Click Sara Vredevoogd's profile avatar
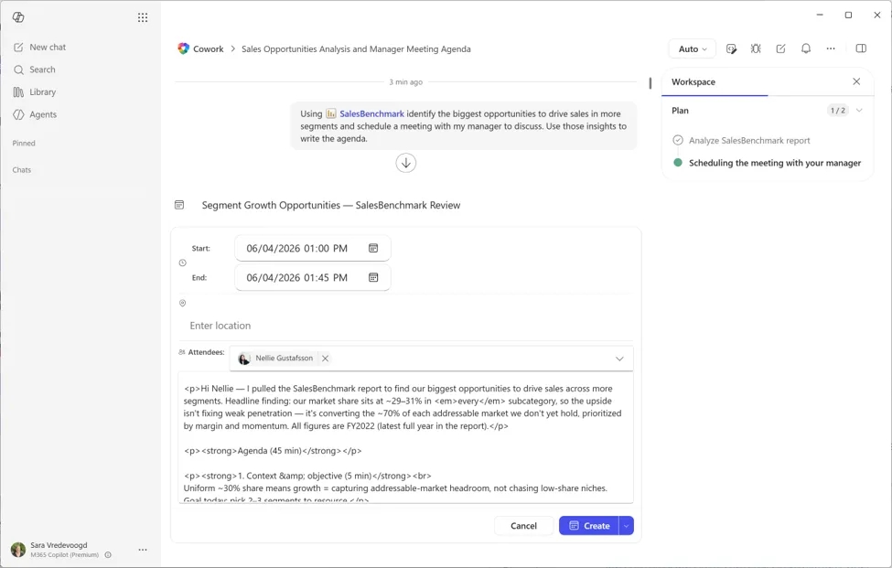 coord(18,550)
